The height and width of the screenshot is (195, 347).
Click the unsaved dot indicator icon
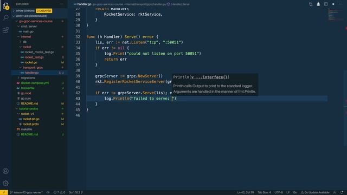tap(333, 4)
